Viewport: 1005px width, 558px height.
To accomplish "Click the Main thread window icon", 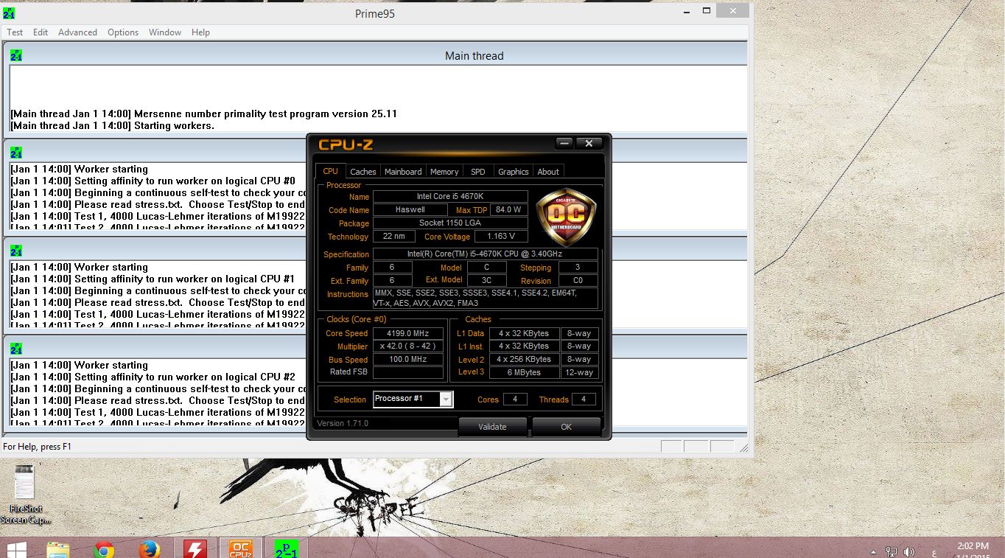I will tap(16, 55).
